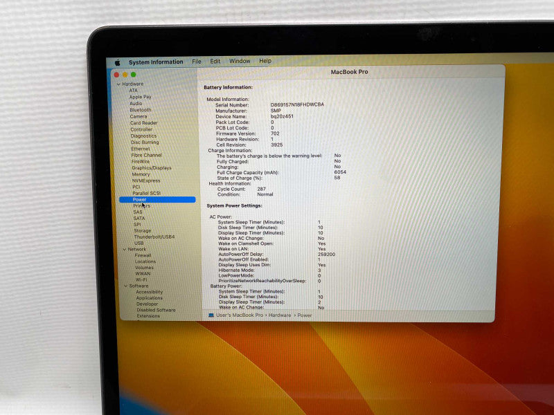Click the Battery Information heading
The width and height of the screenshot is (554, 415).
point(229,88)
